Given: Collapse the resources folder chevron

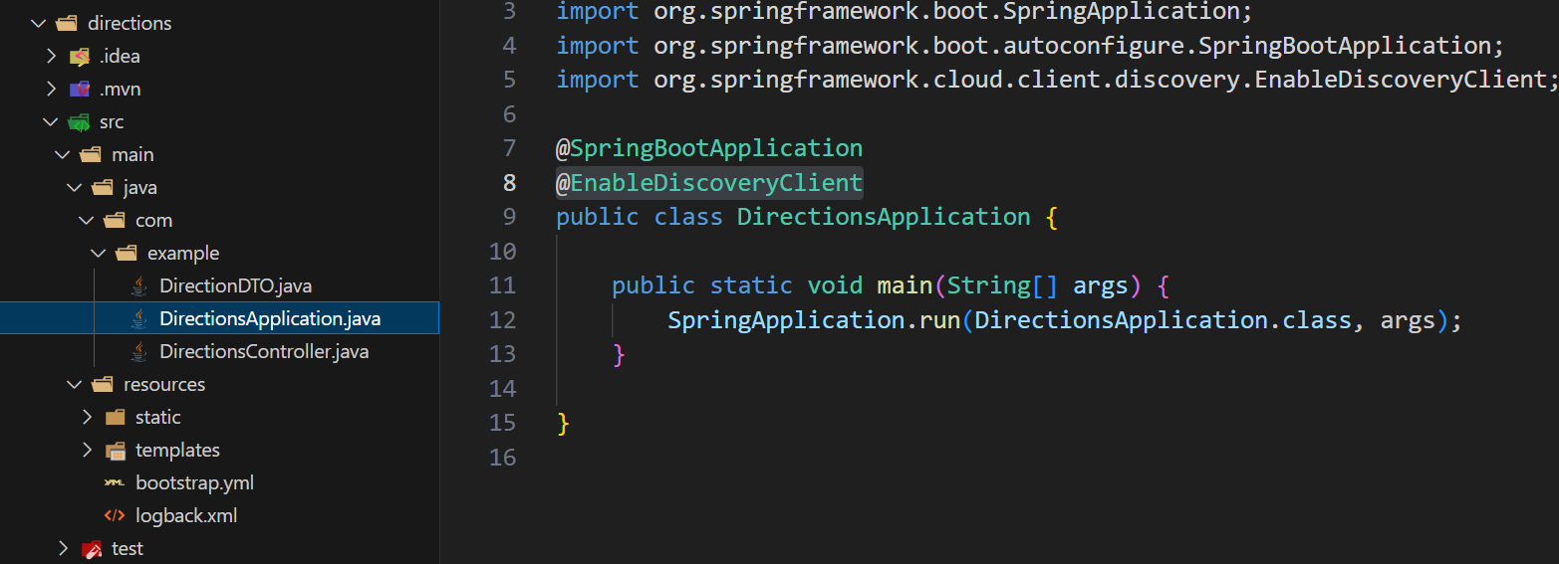Looking at the screenshot, I should (x=75, y=385).
